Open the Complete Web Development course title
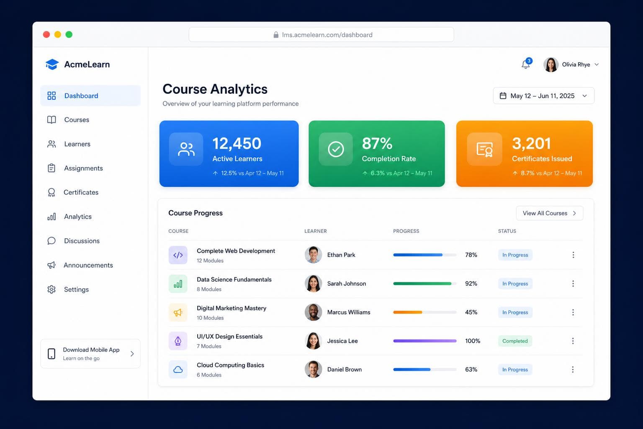Screen dimensions: 643x429 [x=236, y=251]
